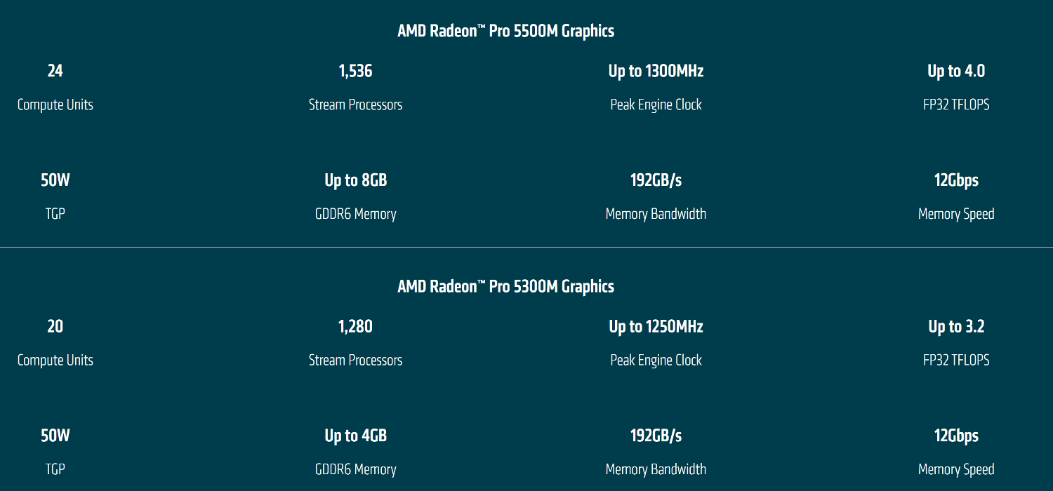Click the 5300M Memory Bandwidth label
The image size is (1053, 491).
click(x=656, y=469)
